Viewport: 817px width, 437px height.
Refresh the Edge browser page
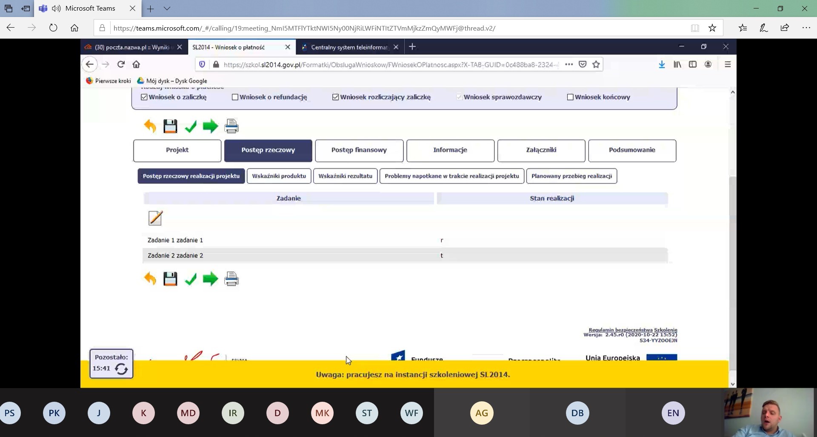pos(53,28)
